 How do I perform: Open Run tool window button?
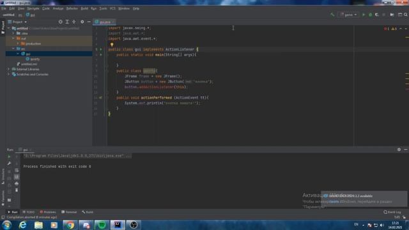(x=13, y=212)
